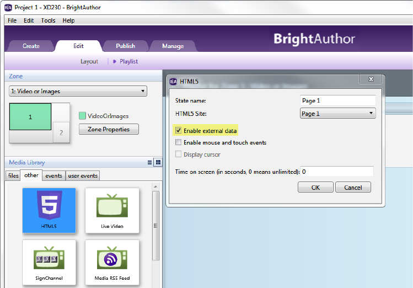The image size is (413, 288).
Task: Click the Media Library panel header
Action: pos(83,162)
